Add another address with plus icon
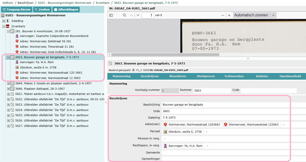The image size is (306, 162). tap(283, 125)
